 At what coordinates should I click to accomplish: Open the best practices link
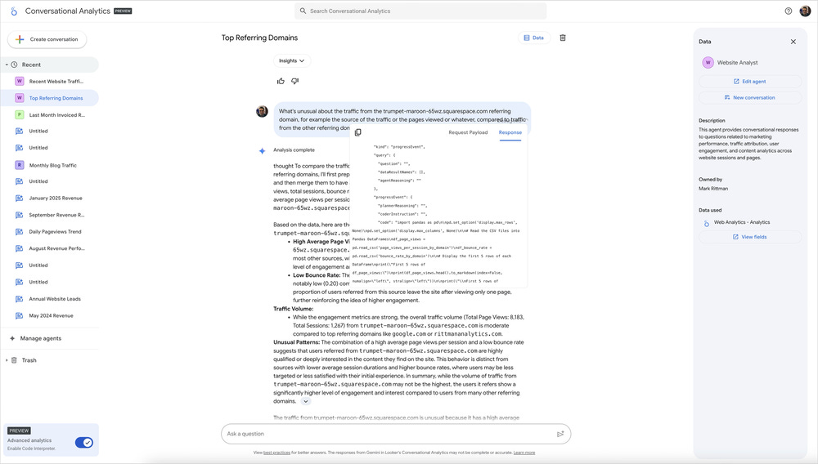point(276,453)
